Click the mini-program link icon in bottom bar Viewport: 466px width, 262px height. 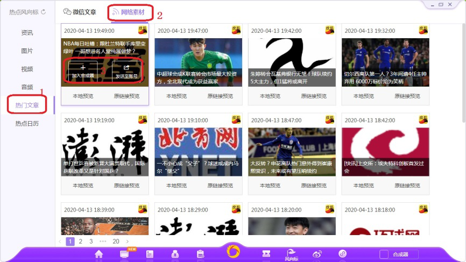click(342, 254)
